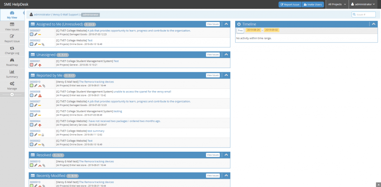The image size is (381, 187).
Task: Click View Issues in Recently Modified
Action: pyautogui.click(x=213, y=175)
